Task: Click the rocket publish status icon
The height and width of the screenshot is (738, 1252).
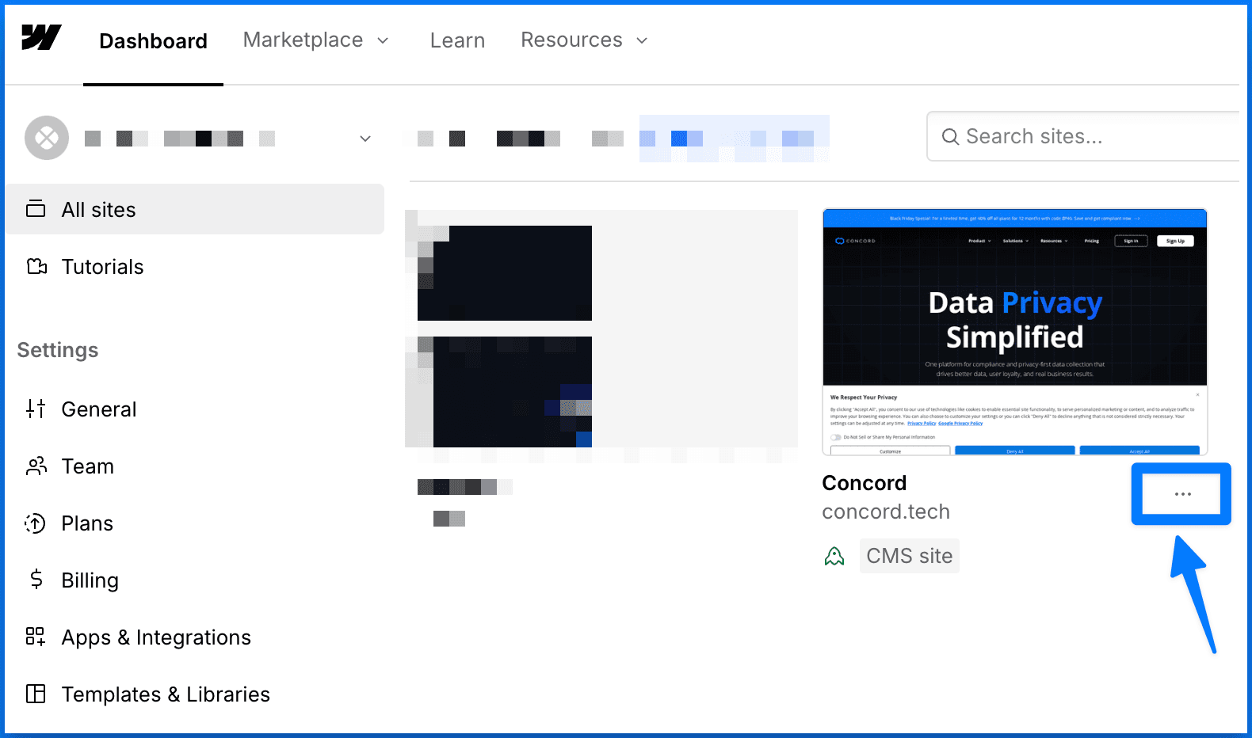Action: click(834, 557)
